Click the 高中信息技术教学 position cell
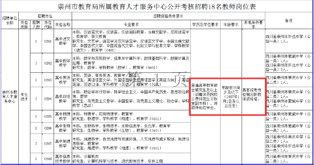Viewport: 314px width, 165px height. click(63, 159)
